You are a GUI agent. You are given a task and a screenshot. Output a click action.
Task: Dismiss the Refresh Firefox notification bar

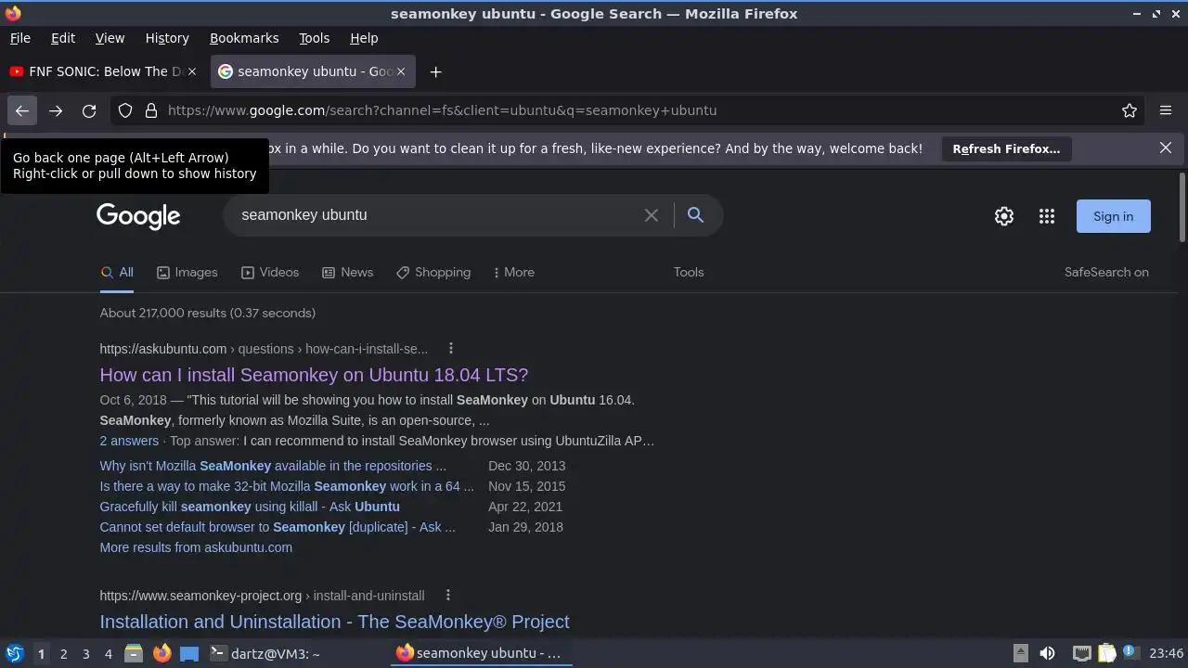point(1166,148)
